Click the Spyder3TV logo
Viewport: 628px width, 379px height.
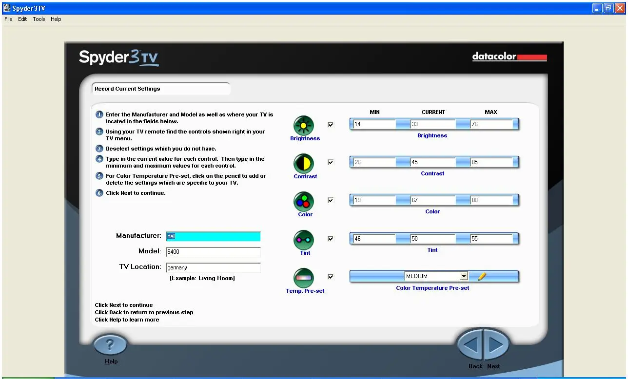118,57
